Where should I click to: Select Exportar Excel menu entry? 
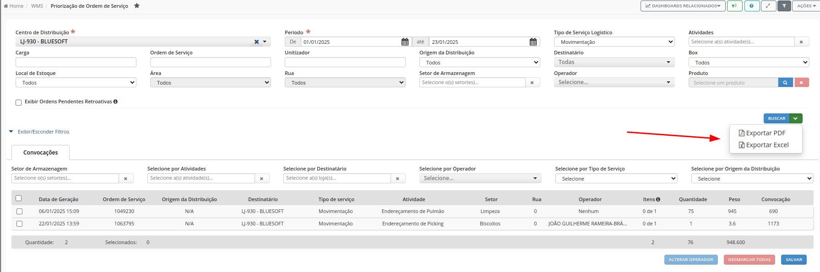[764, 145]
